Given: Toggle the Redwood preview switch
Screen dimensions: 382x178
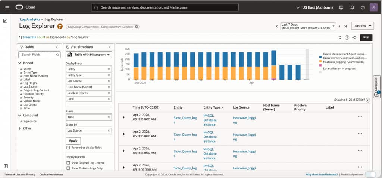Looking at the screenshot, I should tap(370, 174).
